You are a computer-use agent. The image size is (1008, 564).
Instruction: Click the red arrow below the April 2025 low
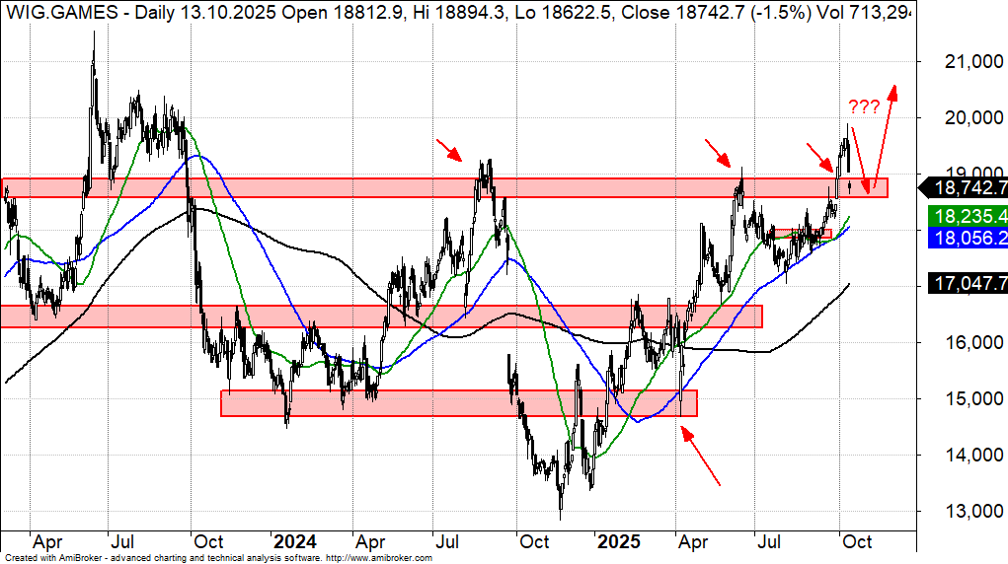pos(701,461)
